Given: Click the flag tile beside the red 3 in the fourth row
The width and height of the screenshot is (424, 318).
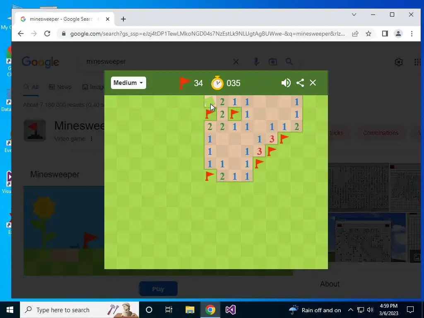Looking at the screenshot, I should 284,139.
